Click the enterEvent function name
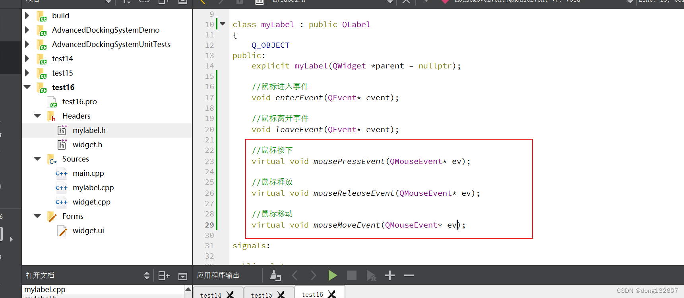The image size is (684, 298). click(x=299, y=97)
